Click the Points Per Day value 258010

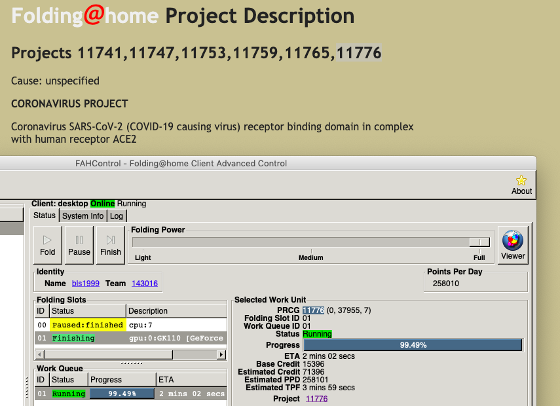(446, 283)
